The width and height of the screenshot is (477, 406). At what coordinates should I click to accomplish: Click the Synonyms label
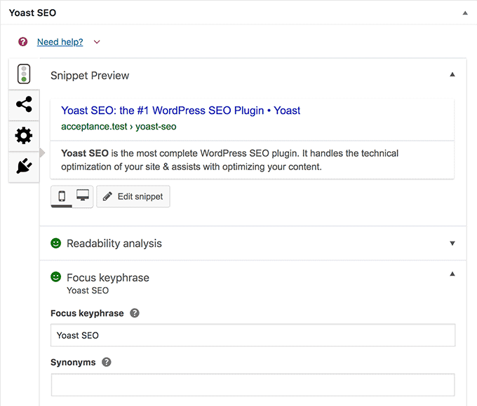pyautogui.click(x=73, y=363)
